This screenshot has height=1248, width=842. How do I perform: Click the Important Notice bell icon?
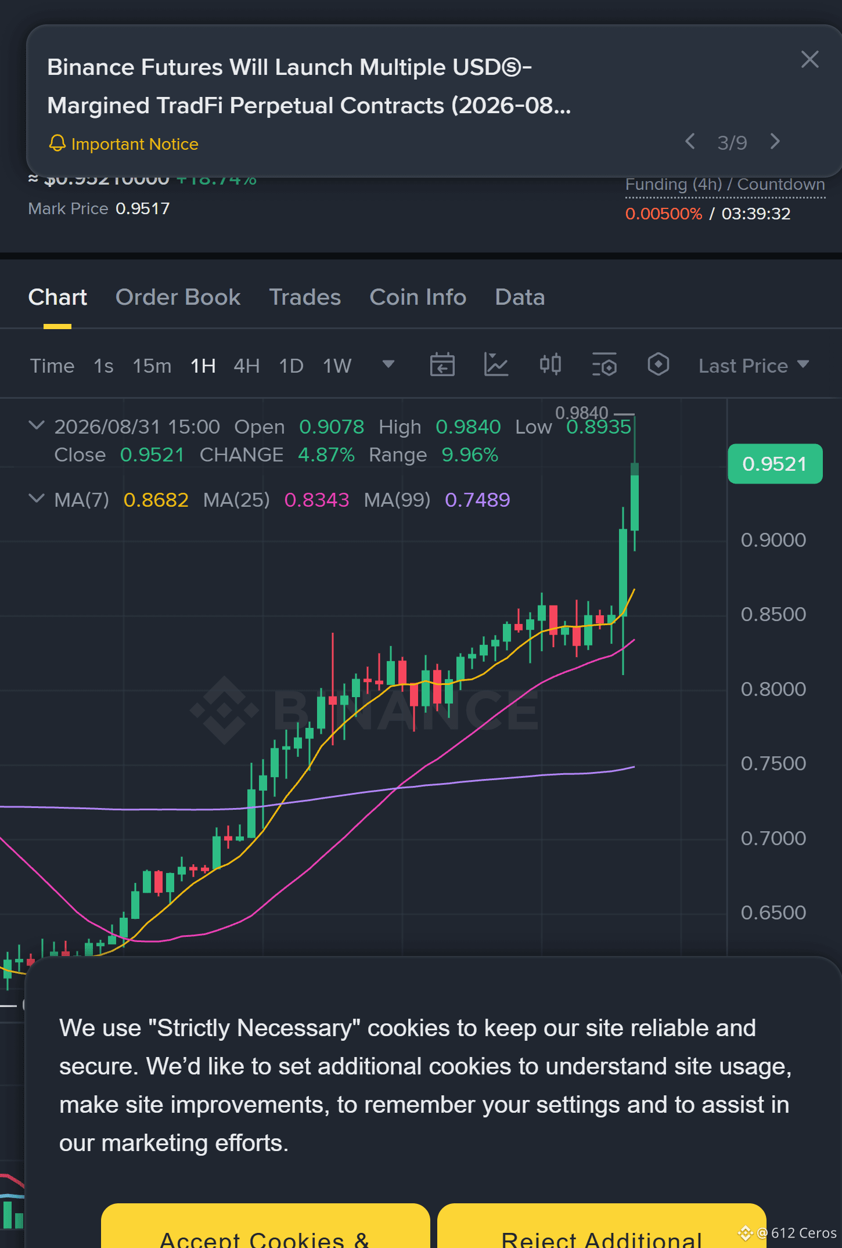57,143
